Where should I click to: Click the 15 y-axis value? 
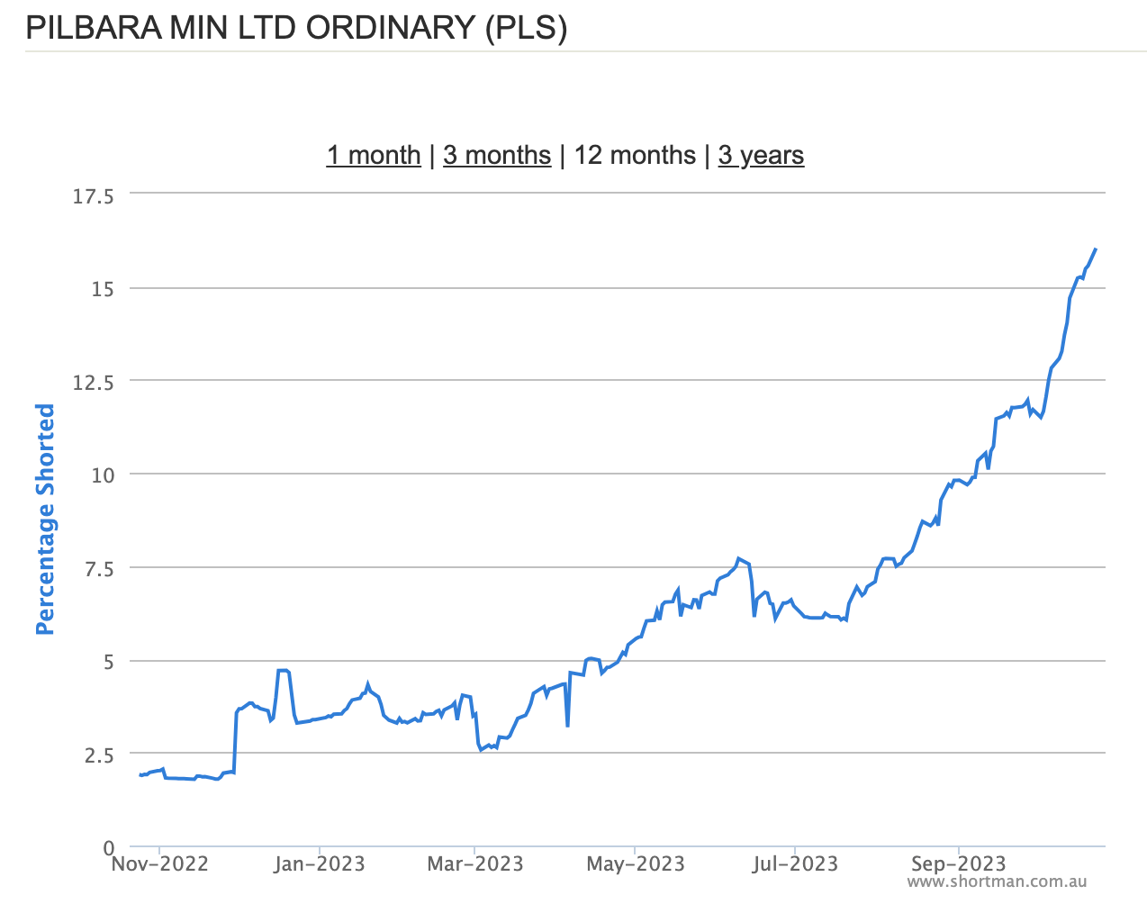click(102, 289)
